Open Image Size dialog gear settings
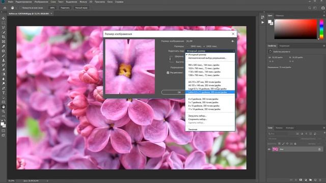Image resolution: width=326 pixels, height=183 pixels. (x=233, y=41)
